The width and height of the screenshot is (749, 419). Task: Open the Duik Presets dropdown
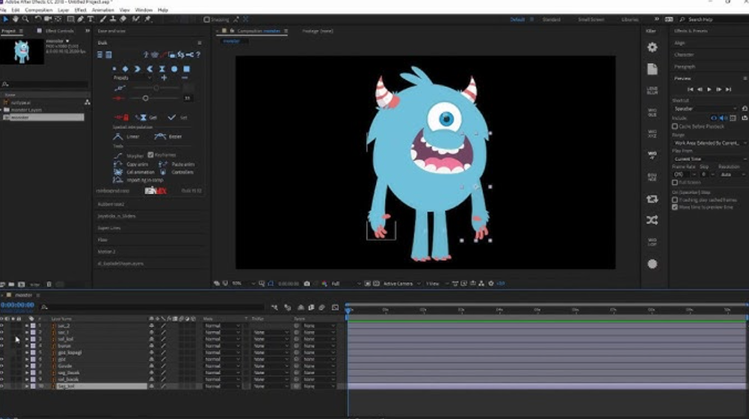[x=132, y=77]
